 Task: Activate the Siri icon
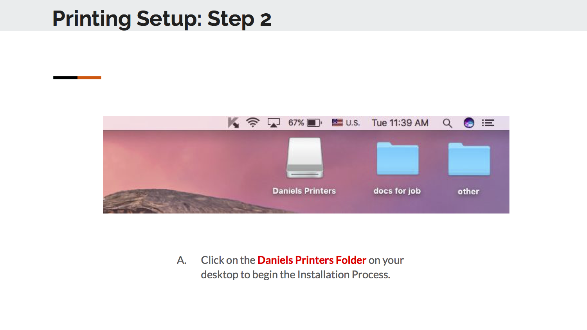[x=469, y=123]
